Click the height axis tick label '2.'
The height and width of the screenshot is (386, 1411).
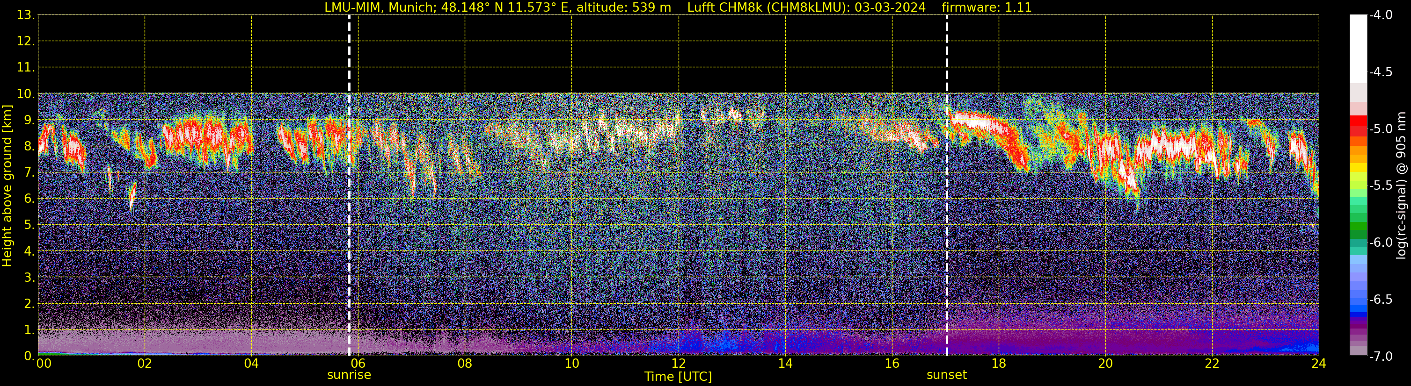coord(29,304)
